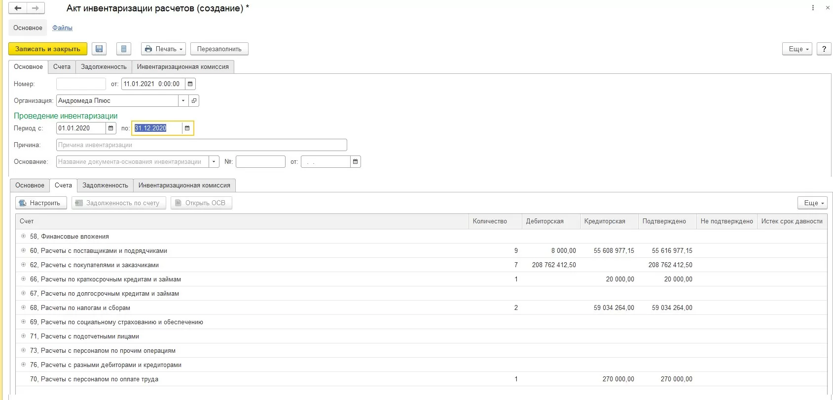Open calendar for period end date
Viewport: 833px width, 400px height.
187,128
